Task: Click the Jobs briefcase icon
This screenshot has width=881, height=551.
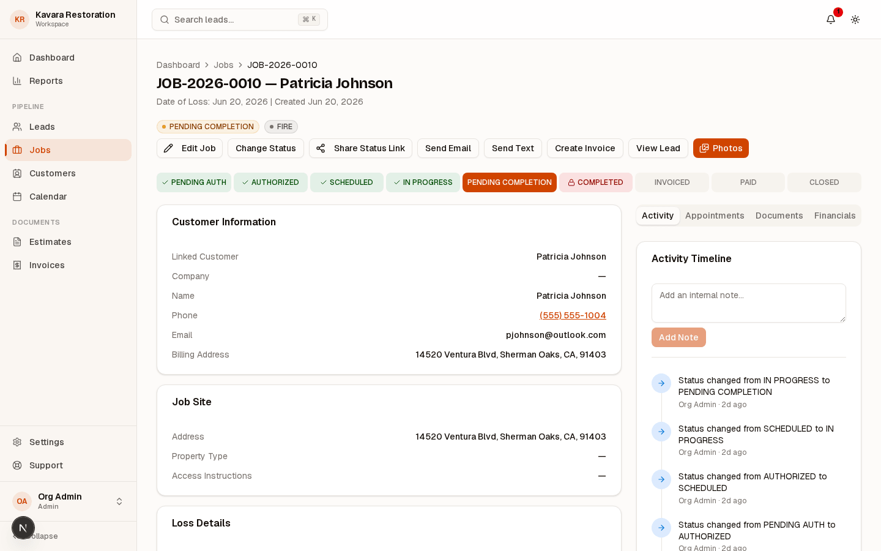Action: 17,150
